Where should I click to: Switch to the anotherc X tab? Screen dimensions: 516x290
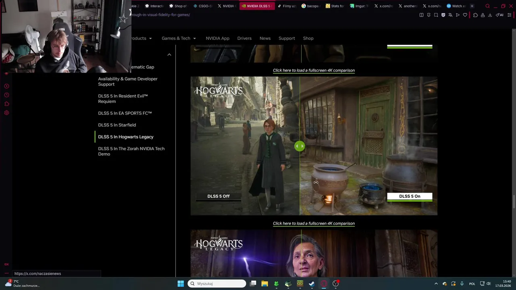click(408, 6)
